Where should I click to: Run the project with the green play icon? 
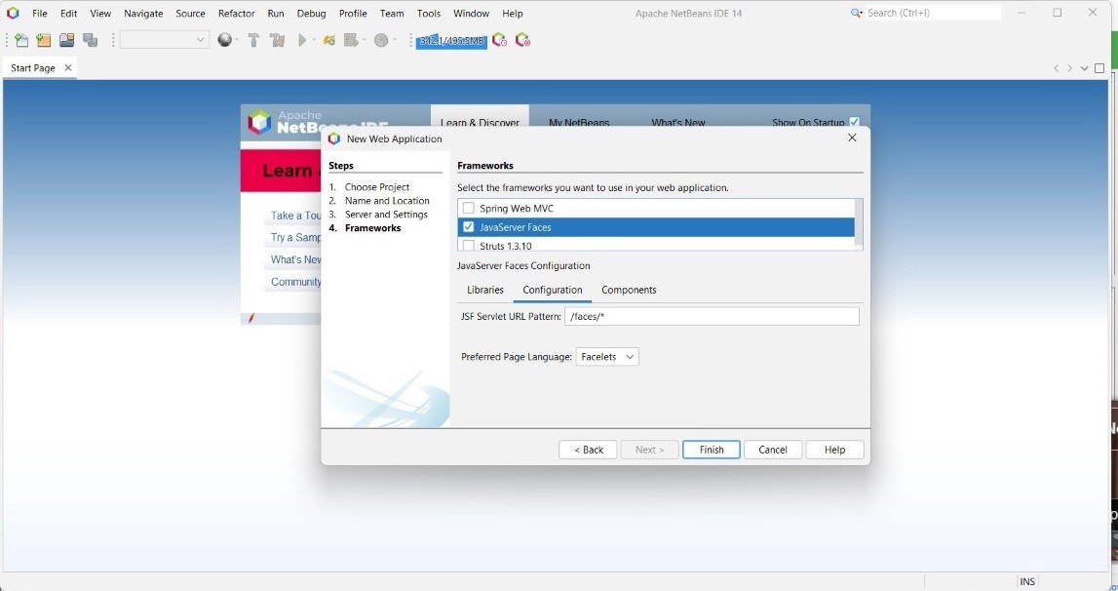point(303,40)
